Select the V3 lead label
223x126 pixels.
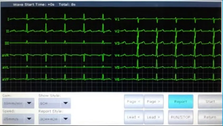tap(117, 43)
